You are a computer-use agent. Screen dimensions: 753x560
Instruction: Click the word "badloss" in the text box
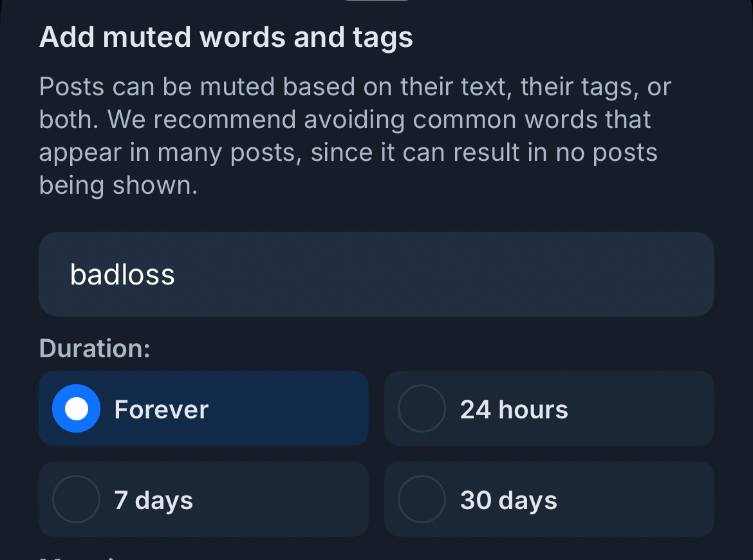[x=122, y=275]
